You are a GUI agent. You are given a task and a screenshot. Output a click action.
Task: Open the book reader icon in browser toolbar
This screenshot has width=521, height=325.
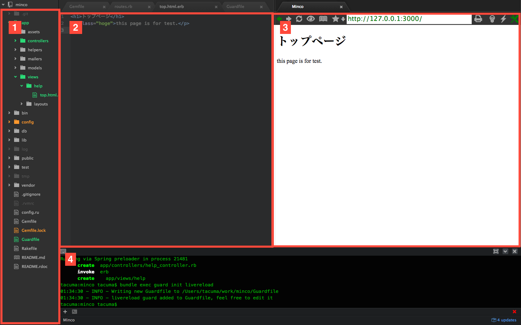coord(323,19)
